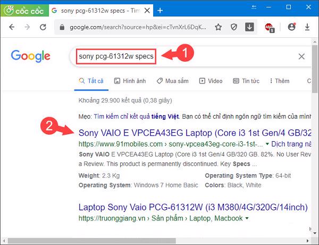Switch to the Tin tức tab
The image size is (319, 245).
pyautogui.click(x=246, y=81)
